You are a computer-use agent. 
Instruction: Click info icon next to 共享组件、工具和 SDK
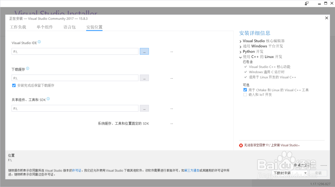48,99
